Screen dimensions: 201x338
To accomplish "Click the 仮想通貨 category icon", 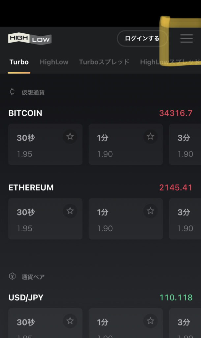I will [x=13, y=92].
